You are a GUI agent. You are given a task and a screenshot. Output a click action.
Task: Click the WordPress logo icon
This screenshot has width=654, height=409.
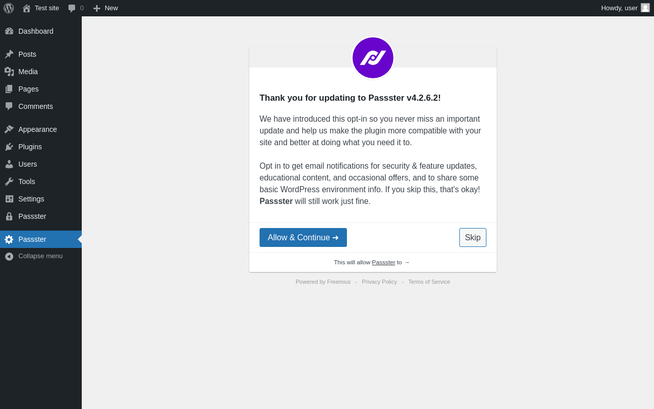[9, 8]
